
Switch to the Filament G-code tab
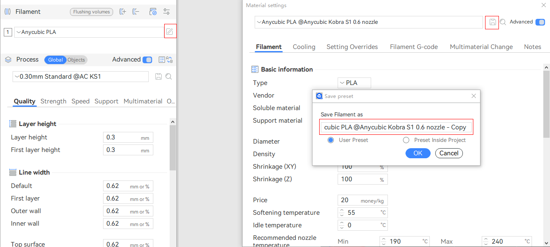point(414,47)
